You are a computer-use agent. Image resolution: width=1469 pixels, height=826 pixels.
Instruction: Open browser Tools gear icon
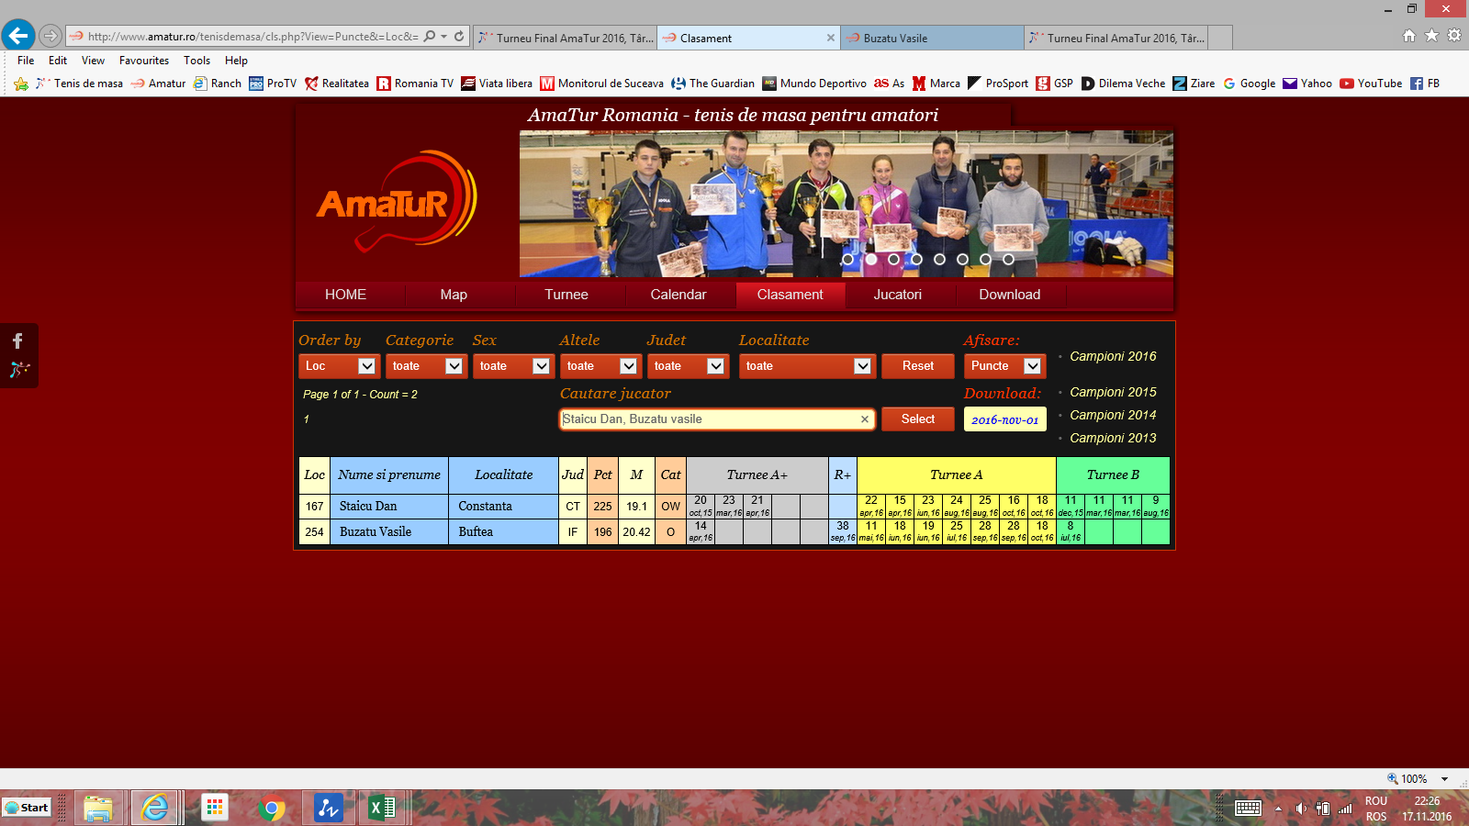[1454, 36]
